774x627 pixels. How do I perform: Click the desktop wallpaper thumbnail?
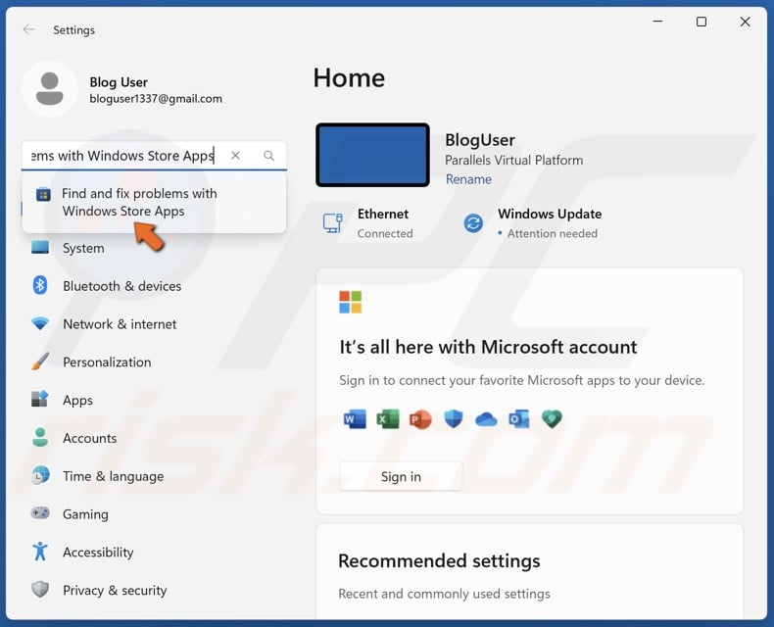tap(372, 155)
